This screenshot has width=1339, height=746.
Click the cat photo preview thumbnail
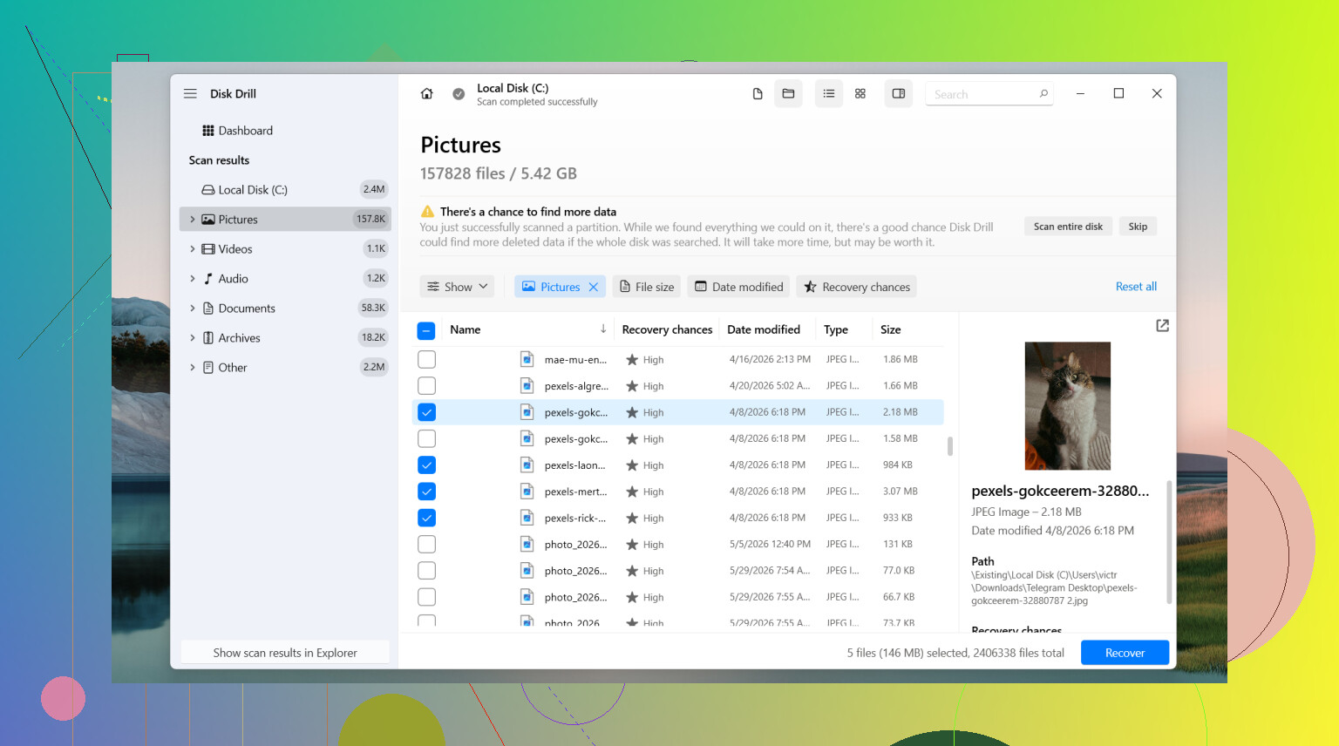[1067, 406]
